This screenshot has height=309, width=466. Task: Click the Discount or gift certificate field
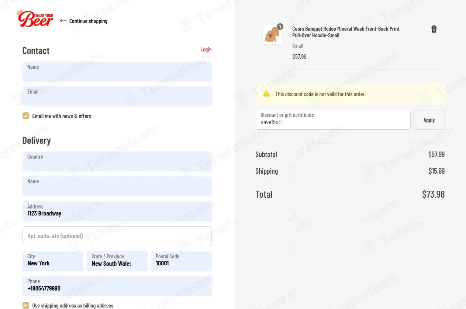(333, 120)
